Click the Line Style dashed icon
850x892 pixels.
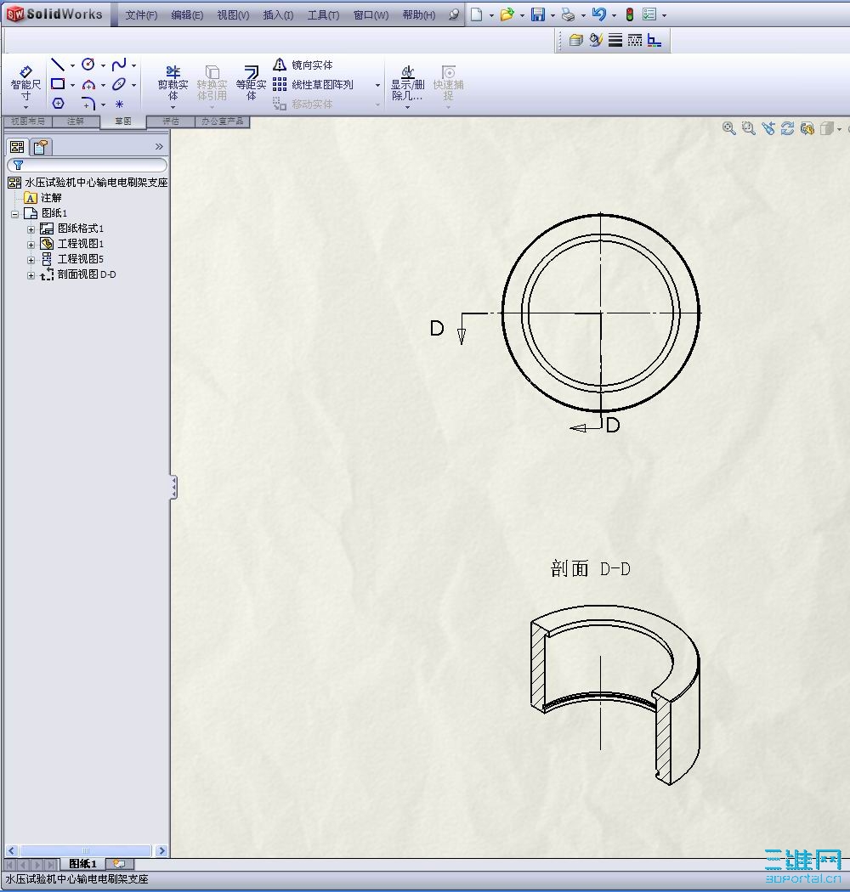click(x=635, y=40)
